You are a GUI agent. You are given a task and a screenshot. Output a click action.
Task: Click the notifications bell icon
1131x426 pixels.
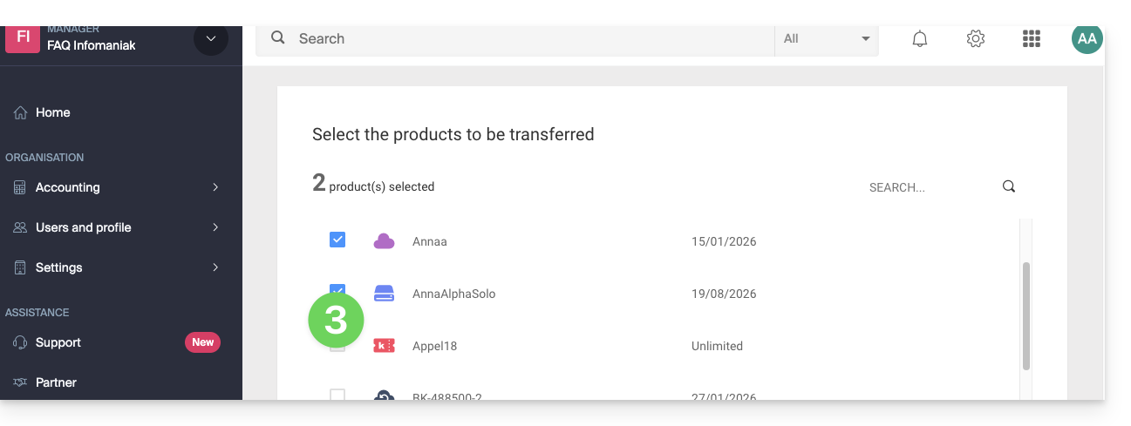point(919,39)
